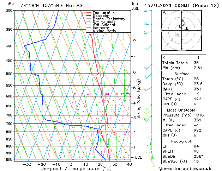Click the 'Lifted Index' row under Surface
The width and height of the screenshot is (222, 171).
[x=184, y=94]
